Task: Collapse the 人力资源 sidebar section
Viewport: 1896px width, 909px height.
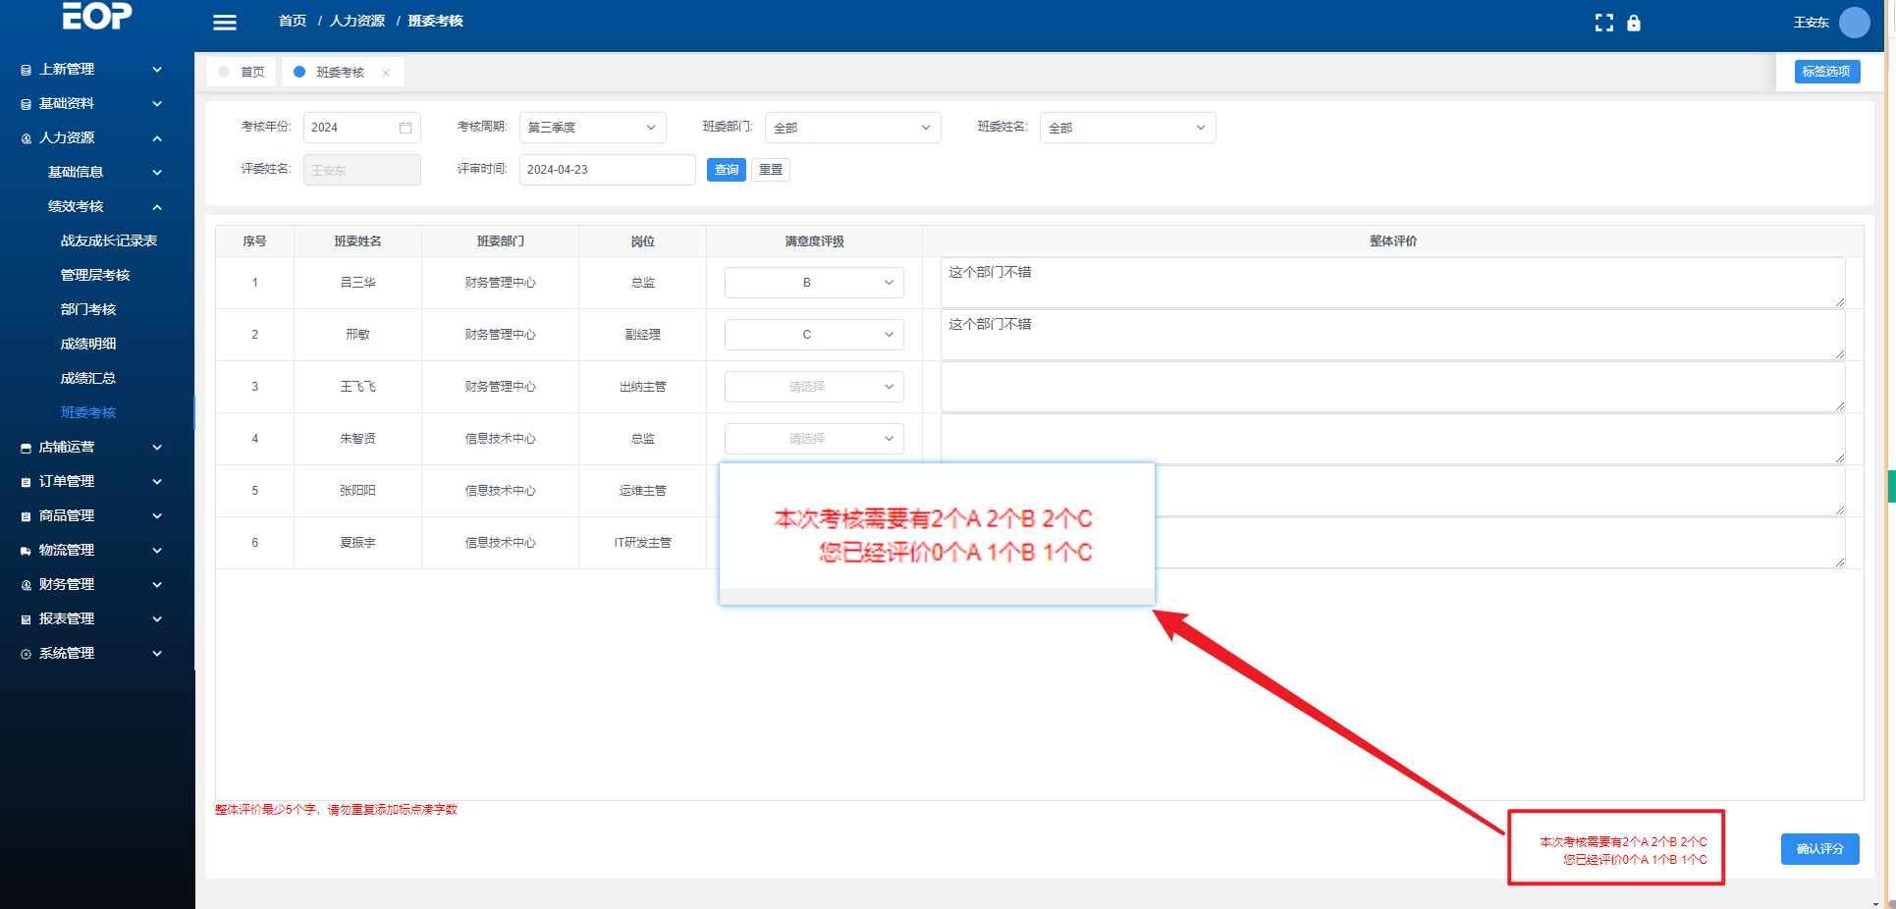Action: coord(157,138)
